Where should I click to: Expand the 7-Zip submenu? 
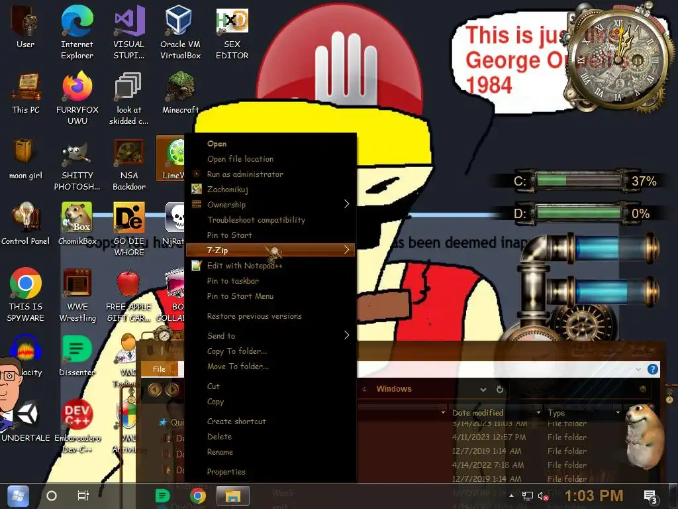pyautogui.click(x=270, y=250)
